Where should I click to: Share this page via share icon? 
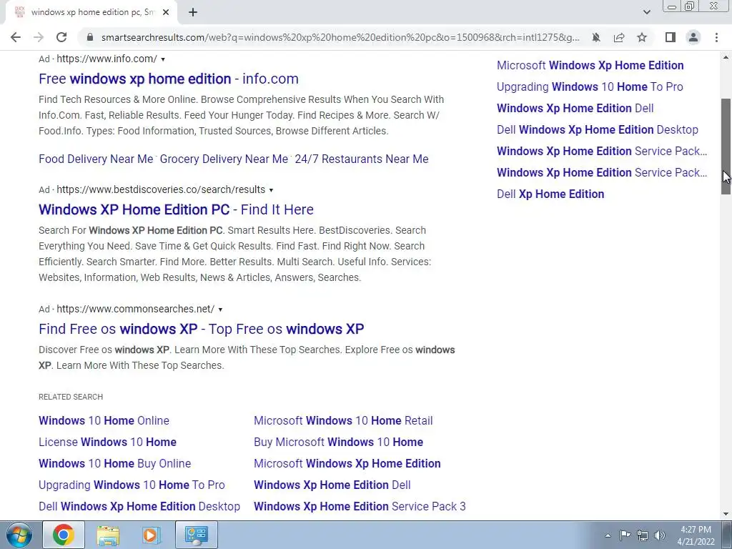(x=619, y=37)
